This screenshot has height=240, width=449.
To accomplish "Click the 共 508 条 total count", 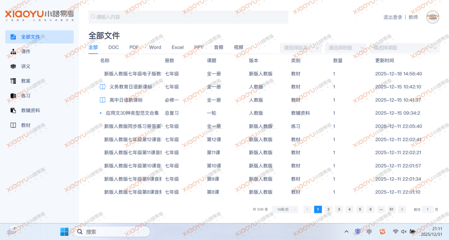I will click(260, 209).
